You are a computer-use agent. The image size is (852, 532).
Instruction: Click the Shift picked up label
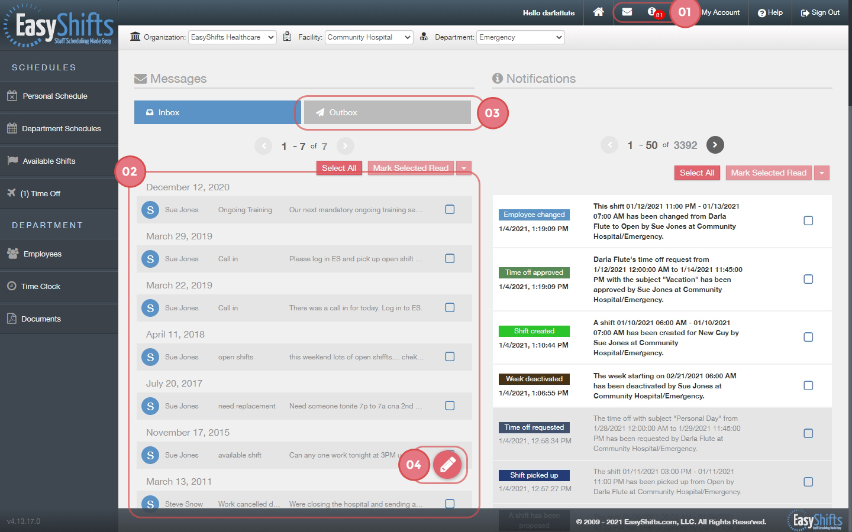click(x=534, y=475)
